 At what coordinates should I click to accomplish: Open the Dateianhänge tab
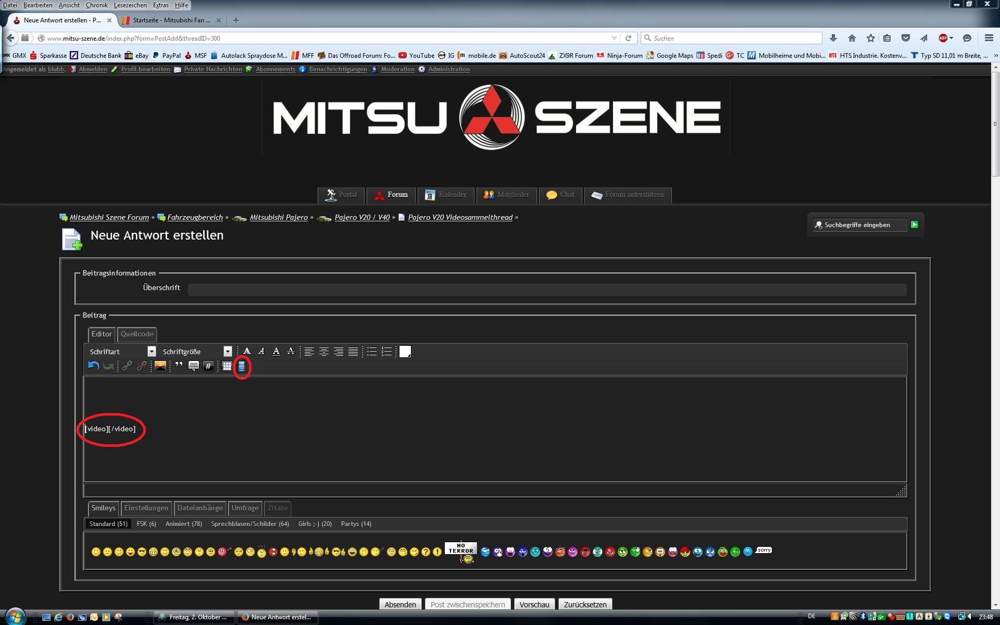200,508
